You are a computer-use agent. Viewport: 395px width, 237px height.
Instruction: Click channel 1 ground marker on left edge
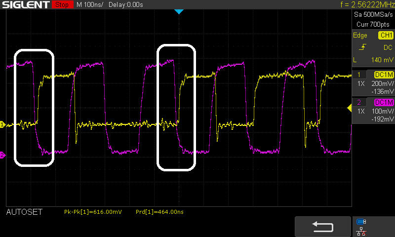click(x=2, y=125)
